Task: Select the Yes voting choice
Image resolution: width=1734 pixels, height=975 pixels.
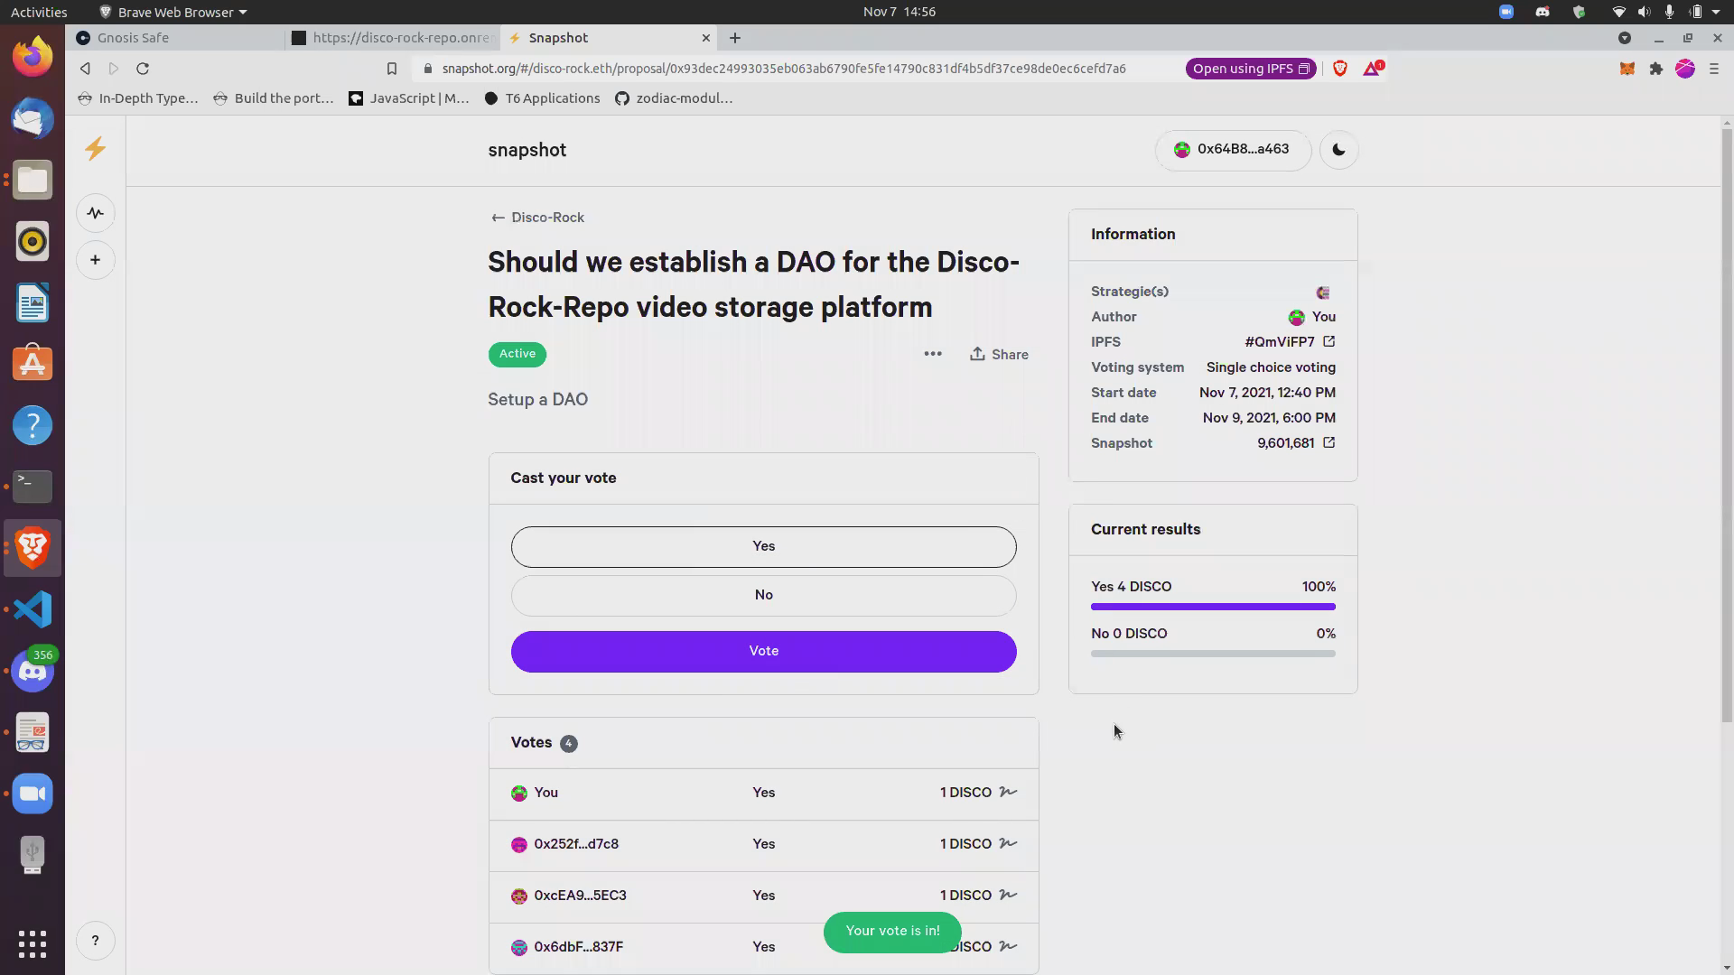Action: pos(763,547)
